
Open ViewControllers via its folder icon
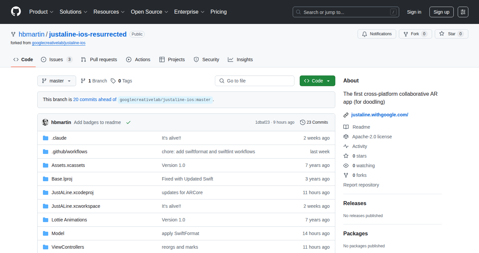click(x=46, y=247)
